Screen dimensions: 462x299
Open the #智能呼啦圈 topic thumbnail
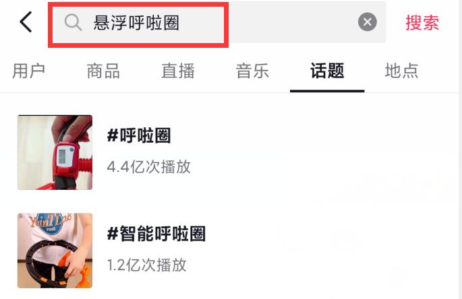pos(55,251)
